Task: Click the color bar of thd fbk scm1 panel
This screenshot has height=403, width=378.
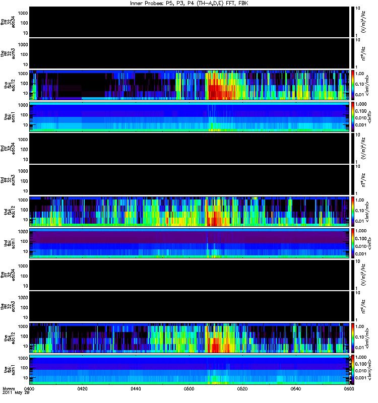Action: [x=352, y=243]
